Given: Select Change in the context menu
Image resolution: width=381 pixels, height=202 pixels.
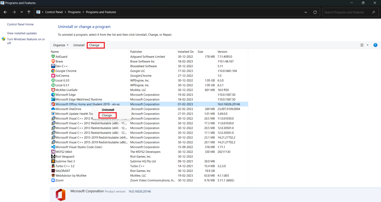Looking at the screenshot, I should pos(107,115).
